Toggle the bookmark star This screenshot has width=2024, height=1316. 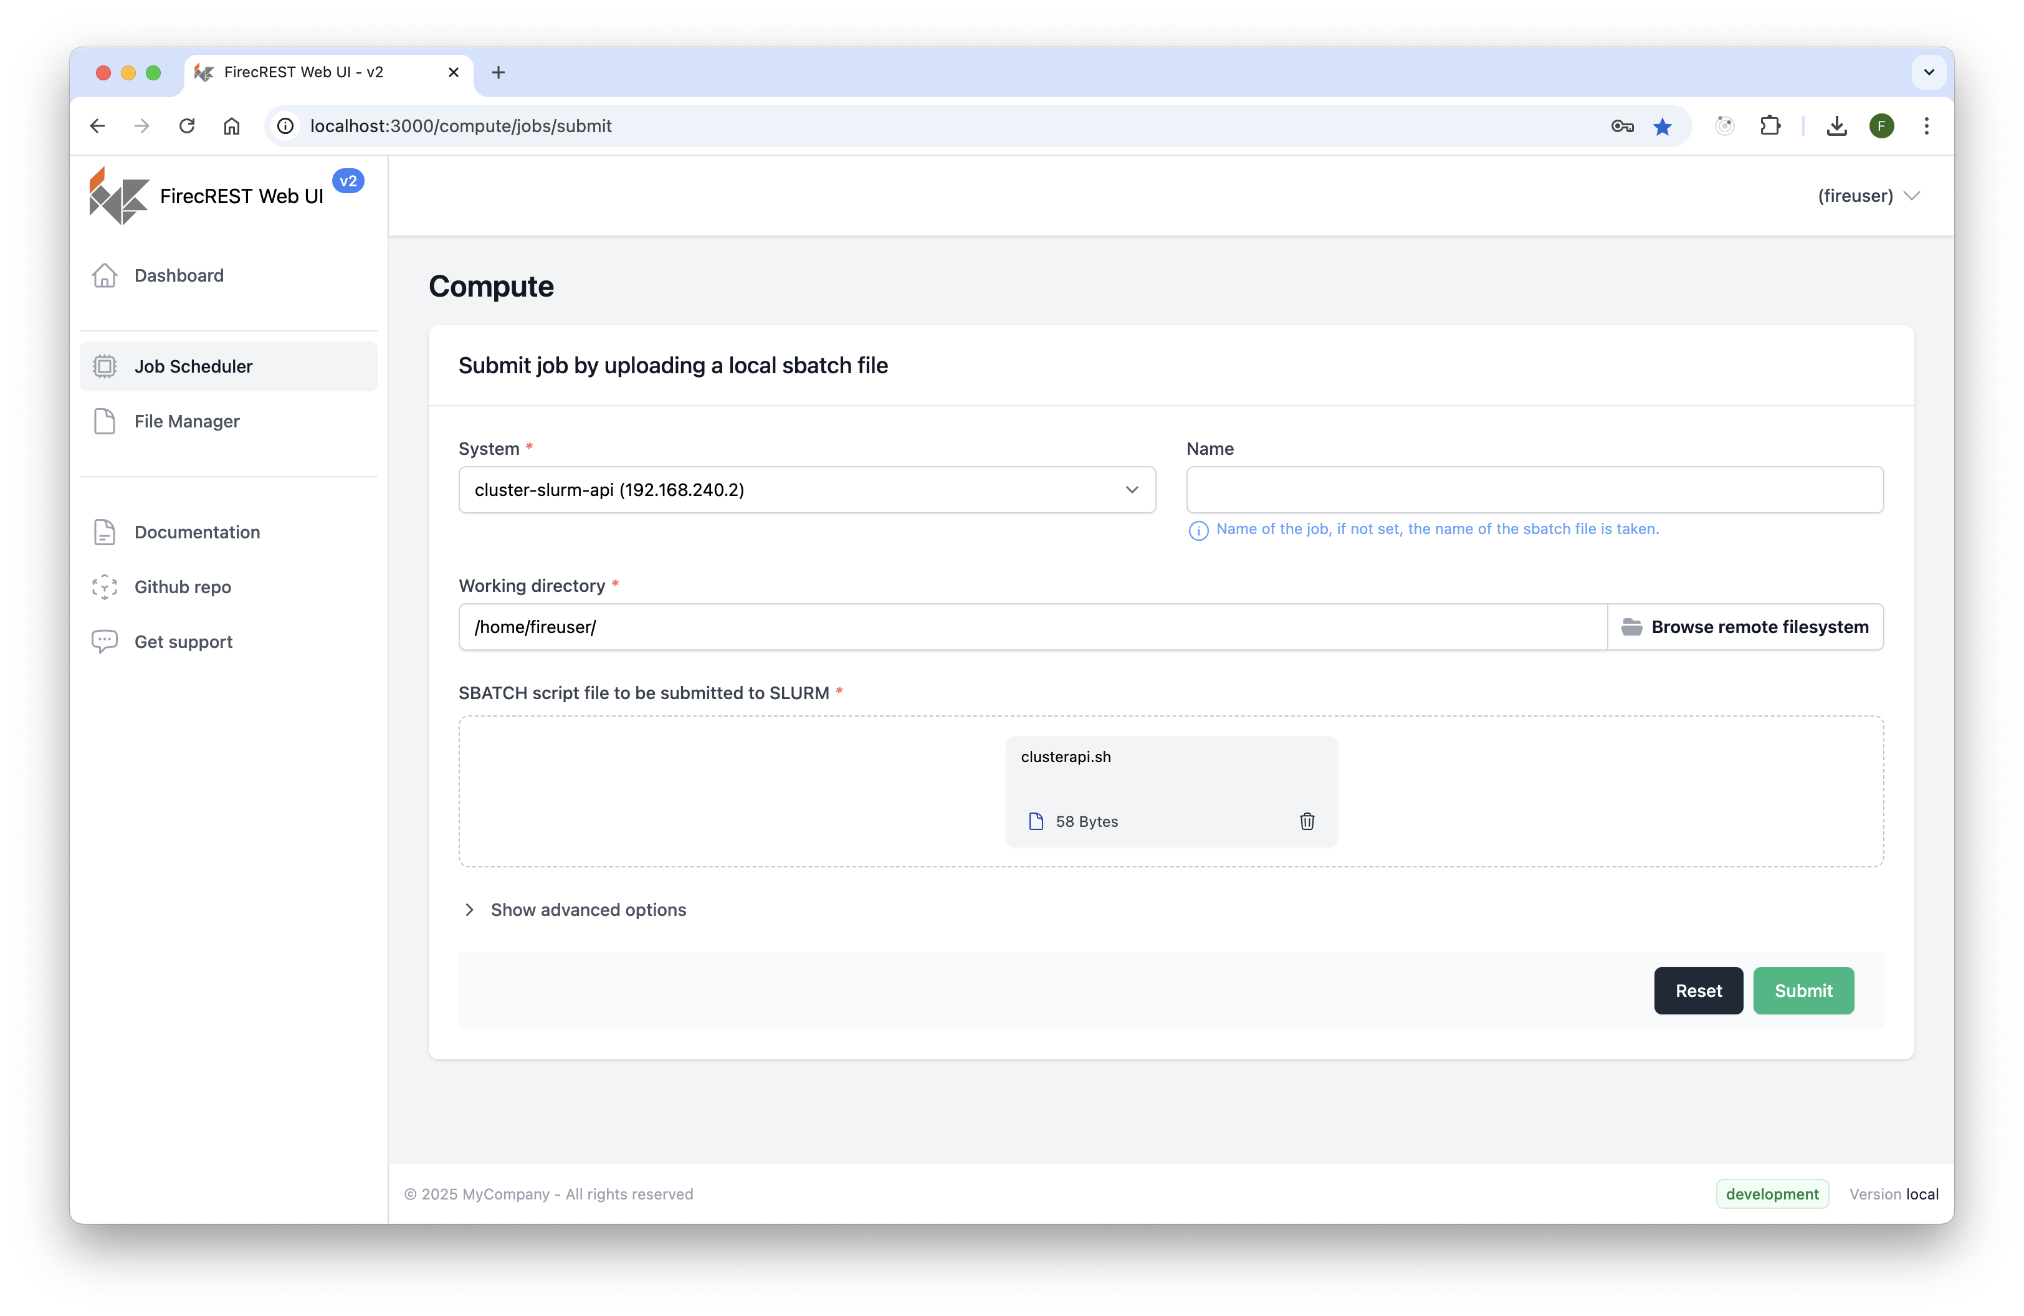1663,126
